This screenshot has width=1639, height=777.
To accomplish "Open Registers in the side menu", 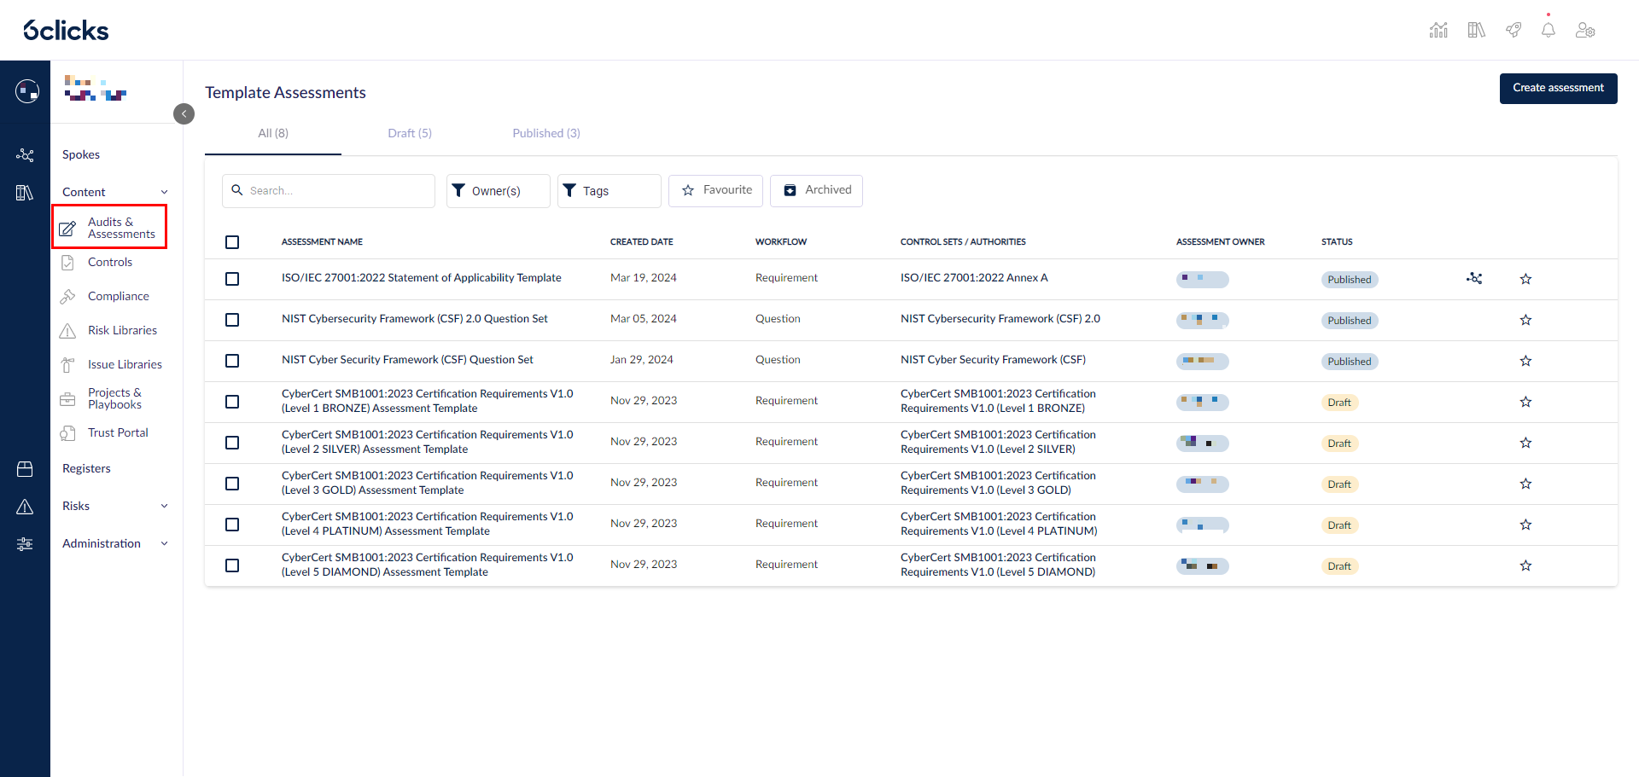I will click(x=86, y=469).
